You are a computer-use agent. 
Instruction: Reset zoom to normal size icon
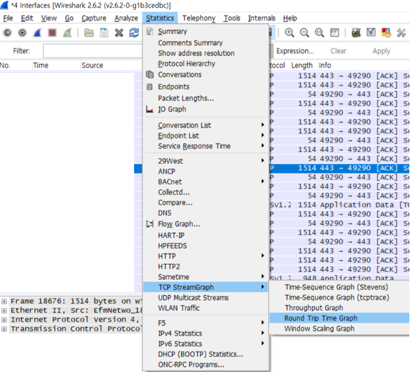pyautogui.click(x=319, y=33)
